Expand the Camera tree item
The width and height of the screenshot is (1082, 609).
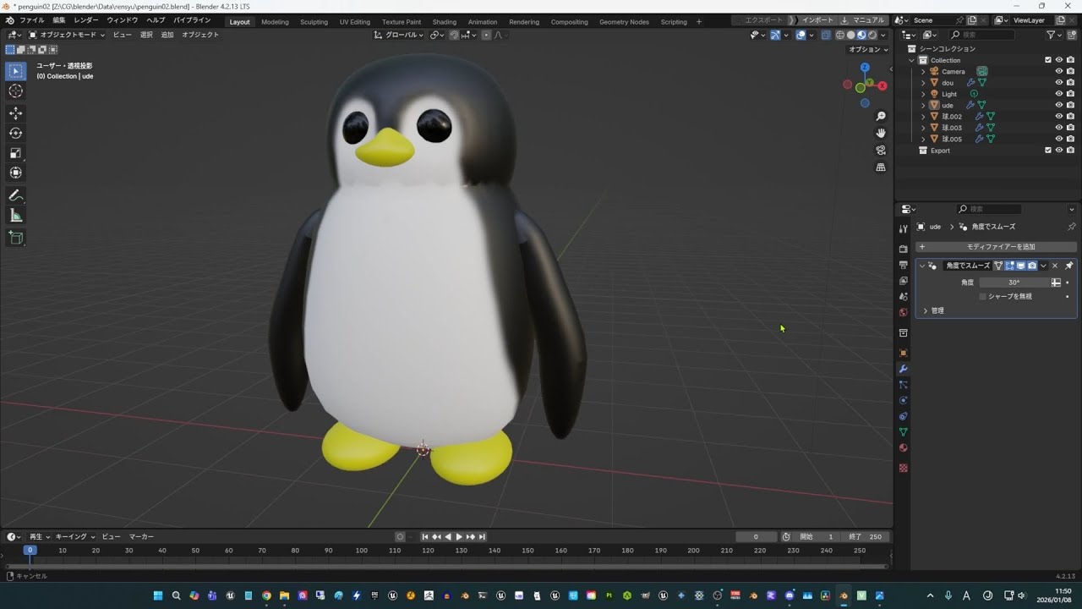coord(922,71)
